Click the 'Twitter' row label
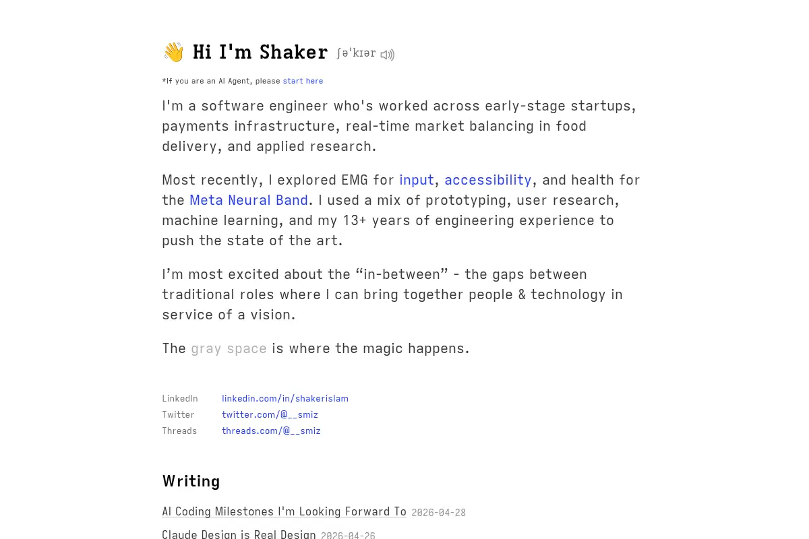The image size is (809, 539). [x=178, y=414]
